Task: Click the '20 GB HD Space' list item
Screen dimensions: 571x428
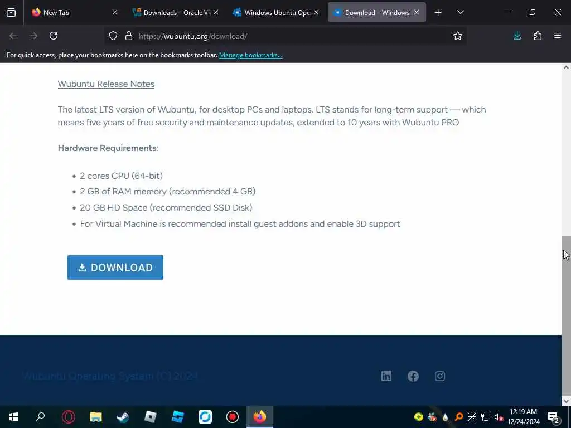Action: (x=166, y=207)
